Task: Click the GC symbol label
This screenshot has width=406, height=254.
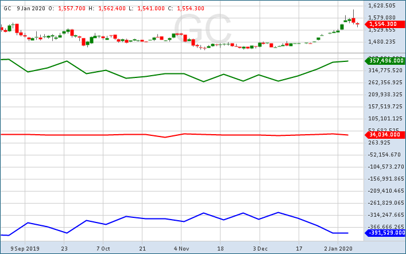Action: (7, 9)
